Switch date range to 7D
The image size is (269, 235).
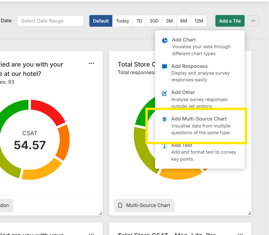pyautogui.click(x=139, y=21)
